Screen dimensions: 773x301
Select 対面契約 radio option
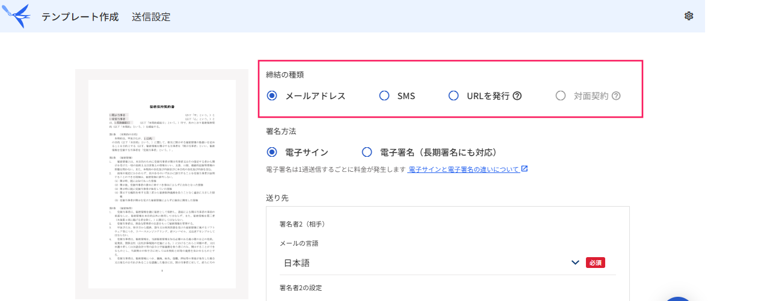pyautogui.click(x=561, y=96)
